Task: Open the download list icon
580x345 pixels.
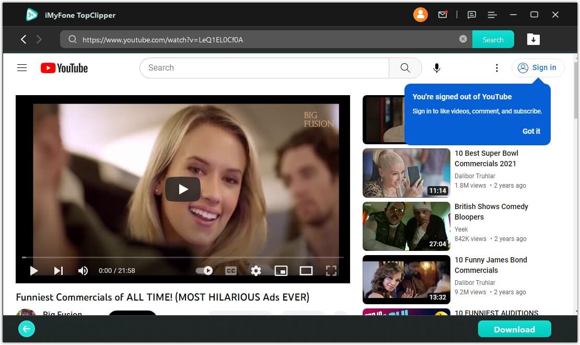Action: pyautogui.click(x=533, y=39)
